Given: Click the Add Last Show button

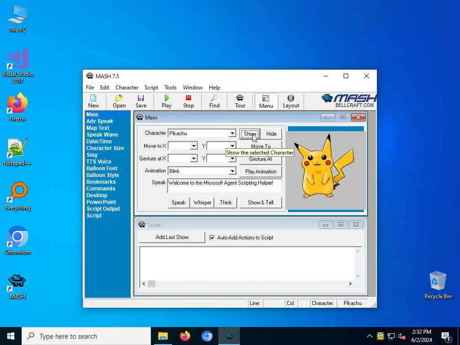Looking at the screenshot, I should (172, 237).
